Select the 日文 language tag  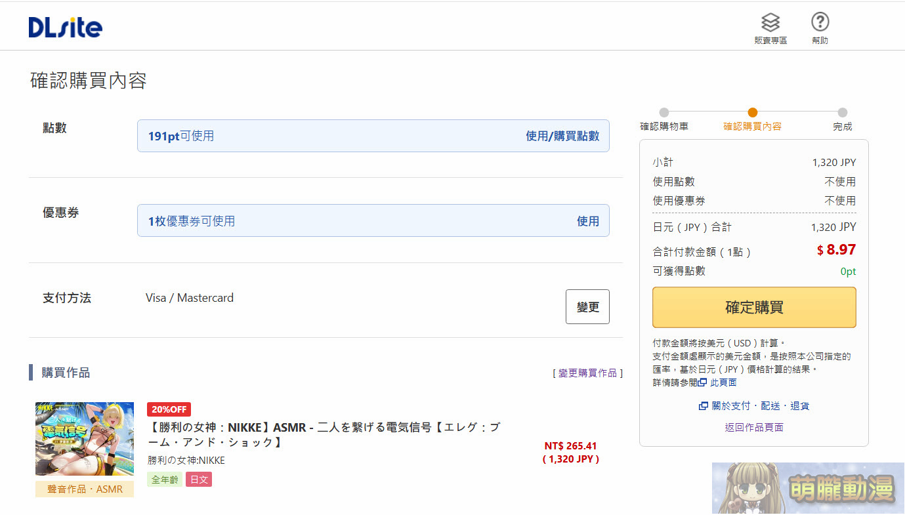pyautogui.click(x=198, y=479)
